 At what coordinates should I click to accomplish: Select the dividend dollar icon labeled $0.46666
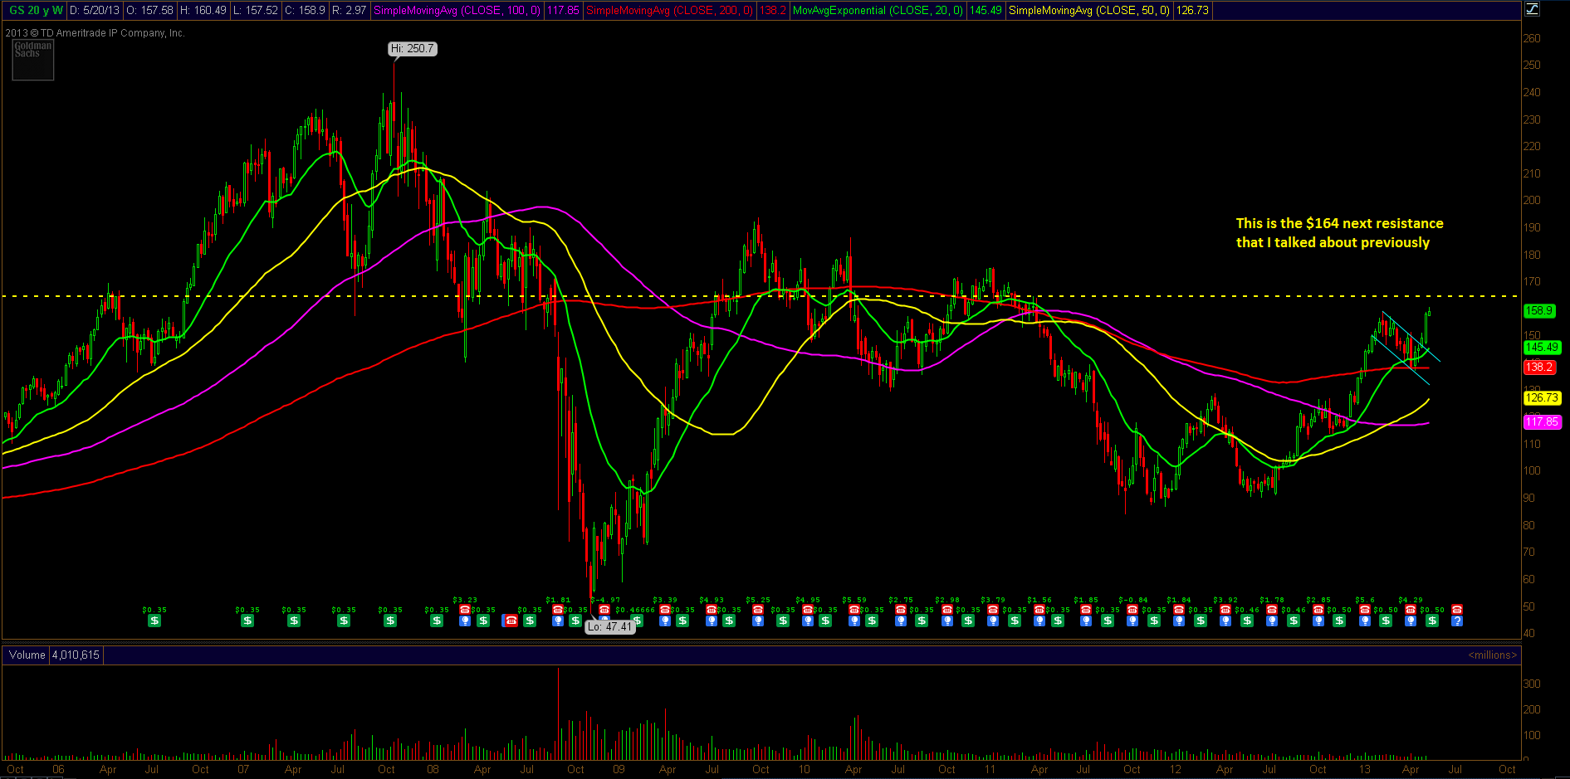(x=638, y=621)
